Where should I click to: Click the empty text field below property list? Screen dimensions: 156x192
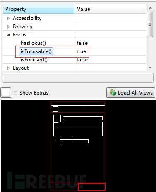click(x=78, y=78)
